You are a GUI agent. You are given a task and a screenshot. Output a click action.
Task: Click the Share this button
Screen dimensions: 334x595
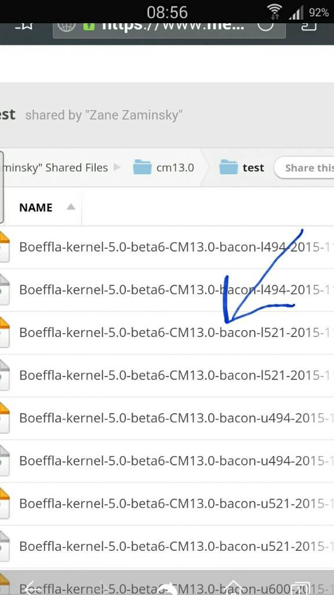tap(304, 168)
